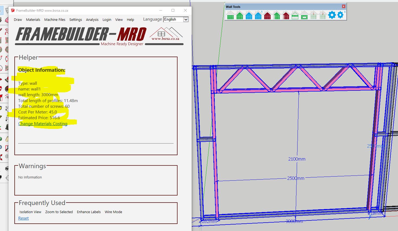The height and width of the screenshot is (231, 398).
Task: Select the green outlined house with top band tool
Action: 295,15
